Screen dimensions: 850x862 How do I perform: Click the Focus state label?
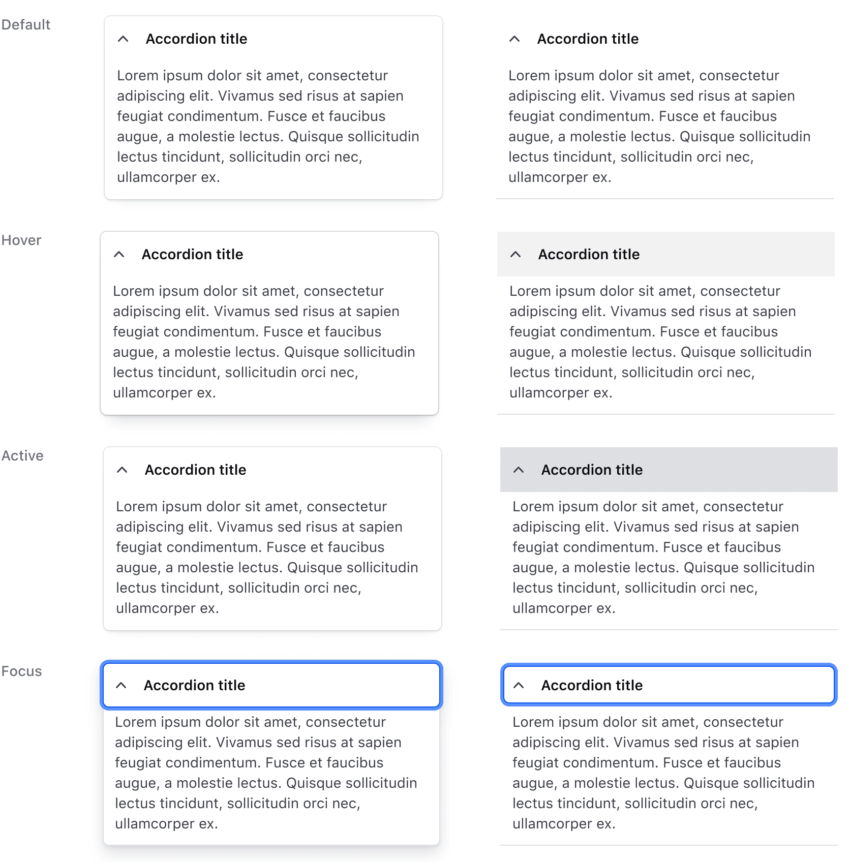(21, 671)
